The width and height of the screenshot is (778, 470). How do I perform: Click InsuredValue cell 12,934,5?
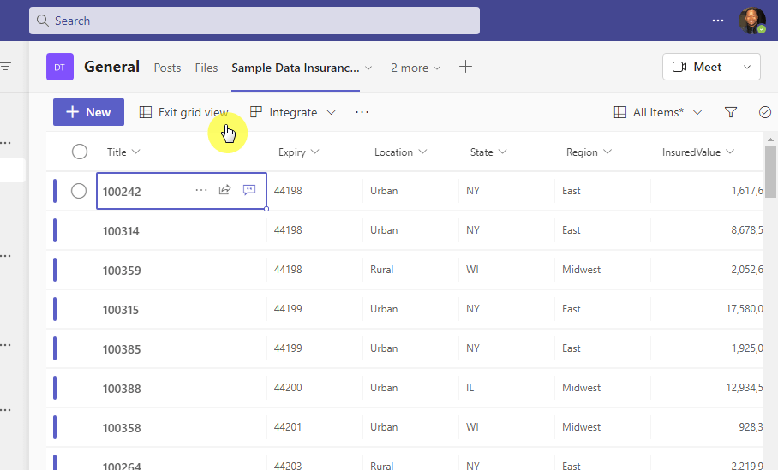tap(707, 388)
